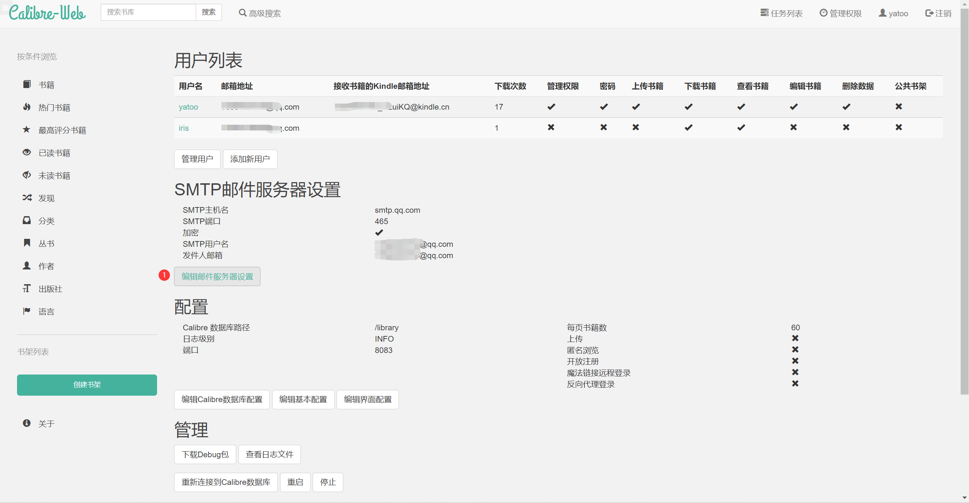Click the Calibre-Web logo

point(47,12)
